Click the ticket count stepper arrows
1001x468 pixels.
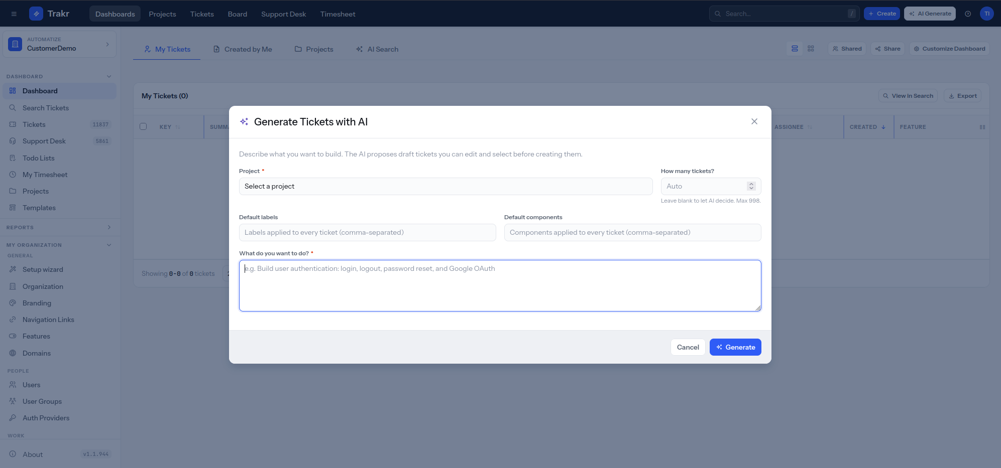click(x=751, y=186)
